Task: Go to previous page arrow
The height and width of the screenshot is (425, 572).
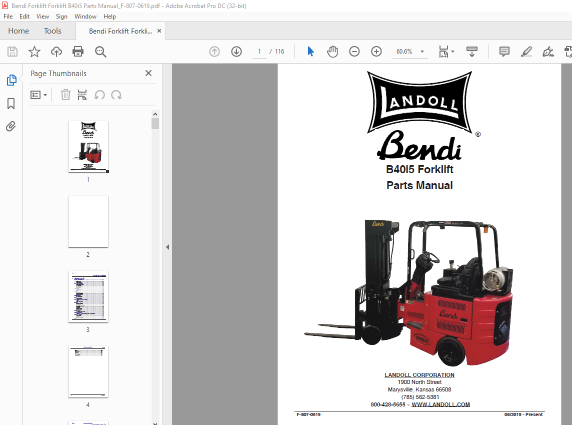Action: 214,52
